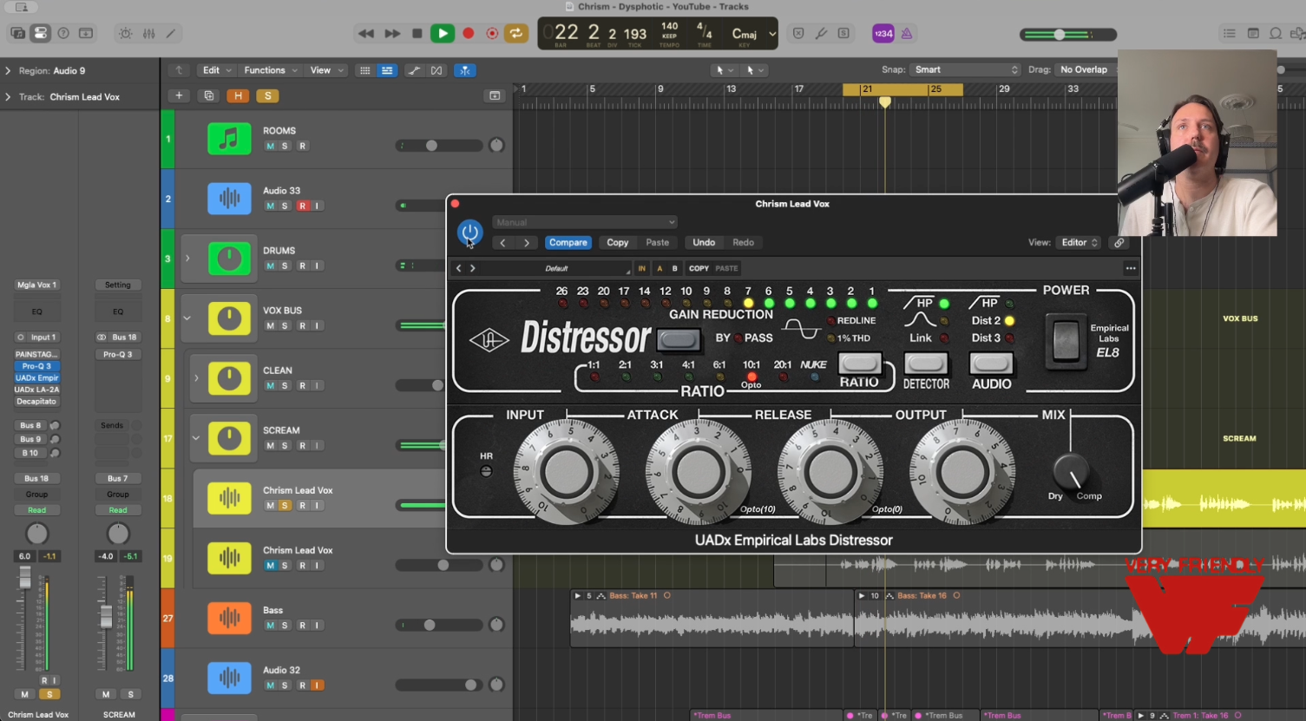The height and width of the screenshot is (721, 1306).
Task: Expand the CLEAN track stack arrow
Action: [196, 378]
